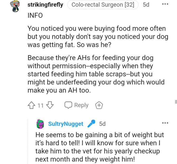The width and height of the screenshot is (177, 164).
Task: Click the 5d timestamp on SultryNugget's reply
Action: click(102, 124)
